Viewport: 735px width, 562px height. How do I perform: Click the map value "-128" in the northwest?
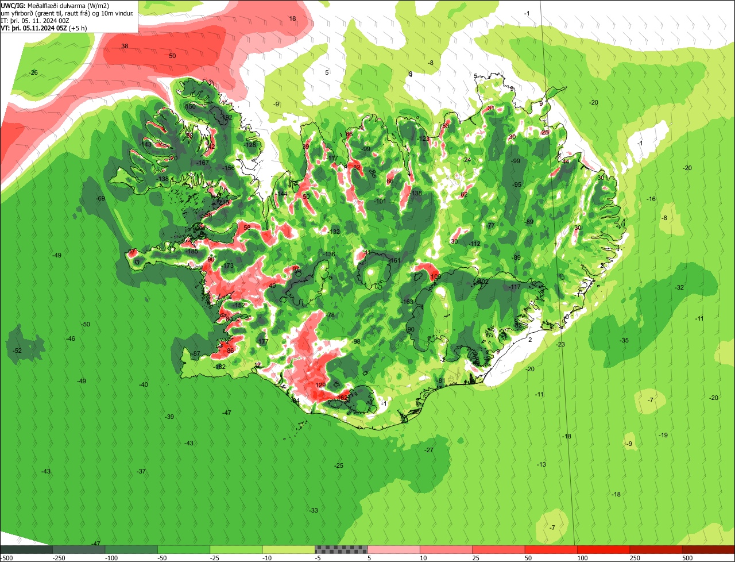click(x=250, y=145)
